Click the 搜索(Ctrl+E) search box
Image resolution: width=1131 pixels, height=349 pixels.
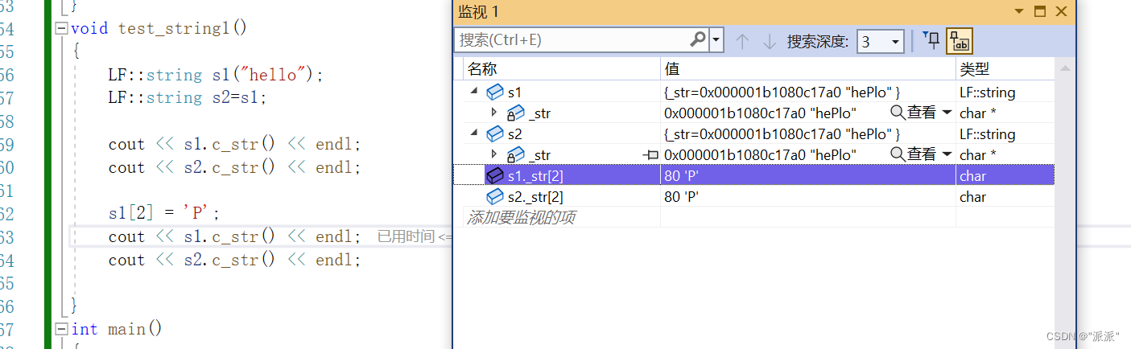tap(572, 40)
